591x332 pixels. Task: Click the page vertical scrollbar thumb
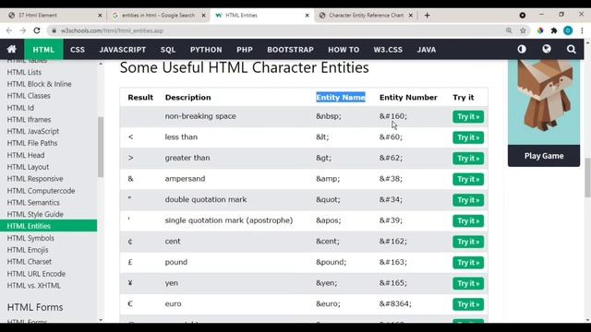point(587,177)
